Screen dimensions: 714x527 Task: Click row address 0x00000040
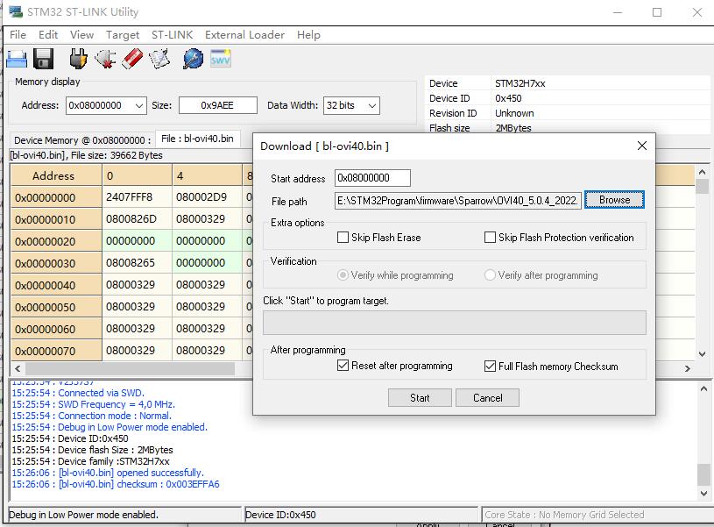[x=56, y=285]
